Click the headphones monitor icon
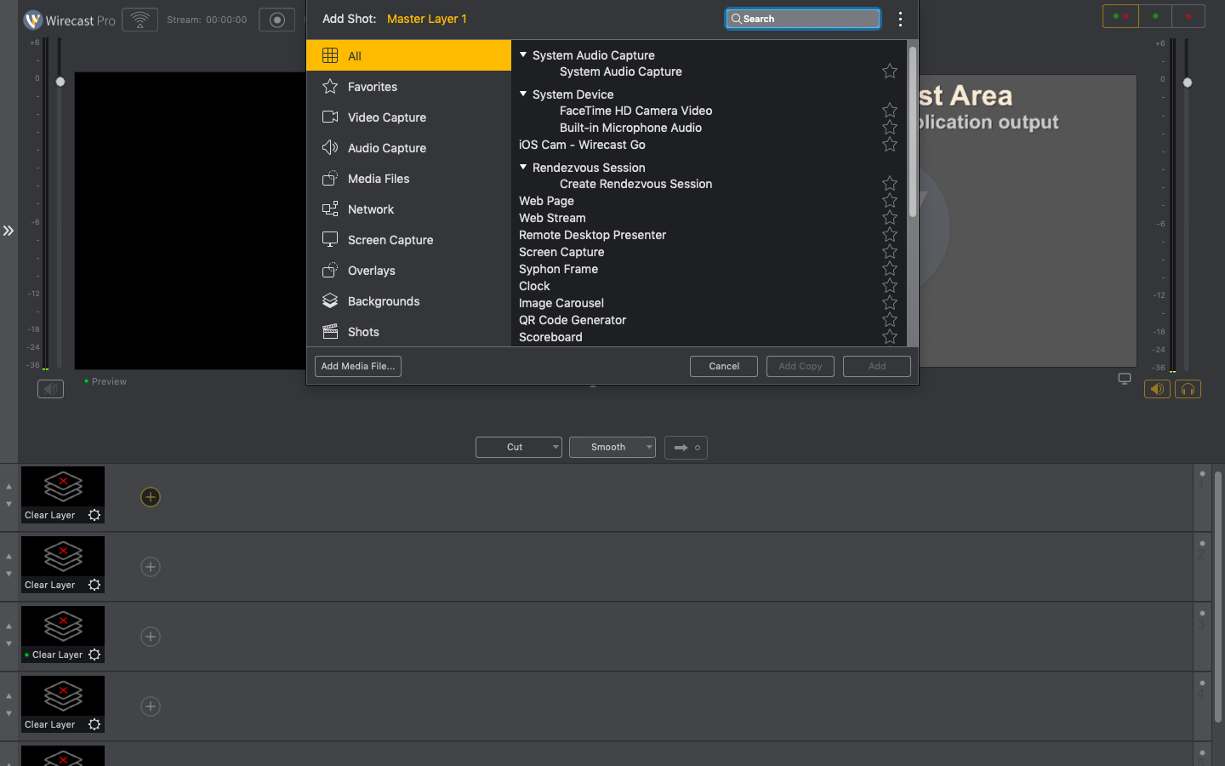The height and width of the screenshot is (766, 1225). pyautogui.click(x=1188, y=389)
